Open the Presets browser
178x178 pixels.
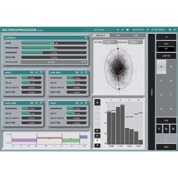pyautogui.click(x=99, y=30)
